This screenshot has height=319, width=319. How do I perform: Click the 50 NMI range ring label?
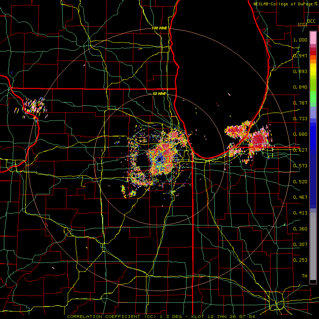click(x=159, y=94)
